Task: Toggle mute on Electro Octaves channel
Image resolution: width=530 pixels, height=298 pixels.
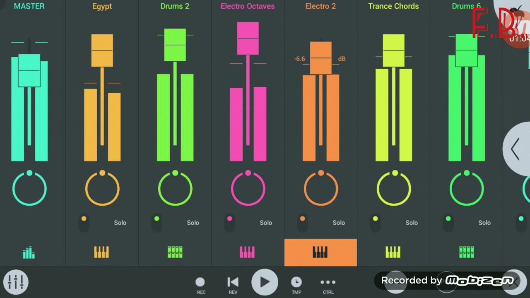Action: coord(230,222)
